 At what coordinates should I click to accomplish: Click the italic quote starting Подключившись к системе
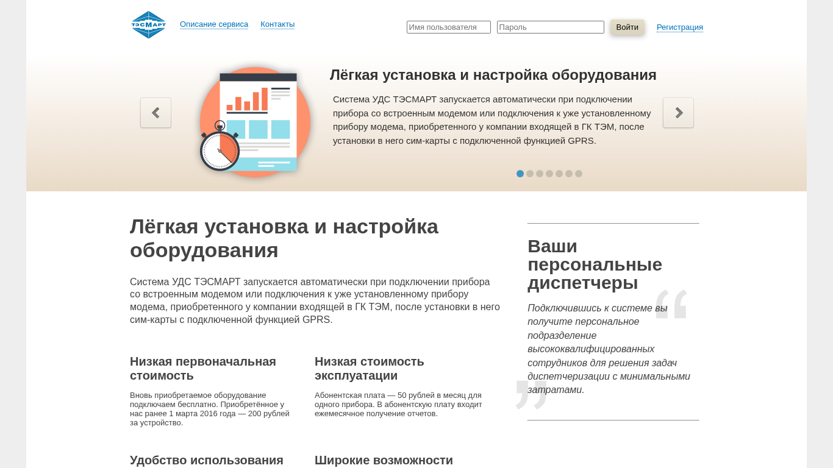pyautogui.click(x=609, y=349)
